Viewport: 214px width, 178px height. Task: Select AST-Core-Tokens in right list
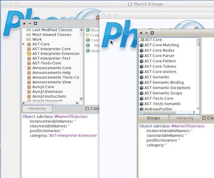(x=160, y=67)
